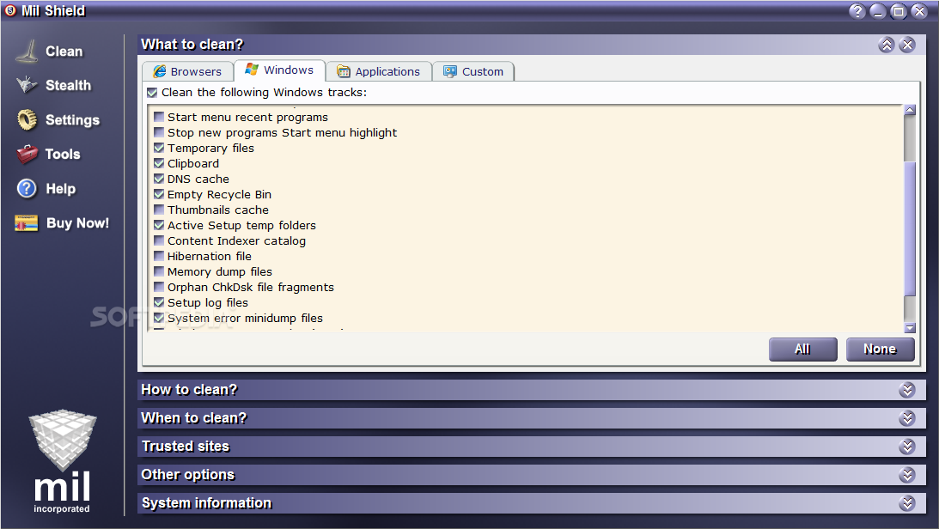This screenshot has width=939, height=529.
Task: Check Content Indexer catalog option
Action: (x=159, y=240)
